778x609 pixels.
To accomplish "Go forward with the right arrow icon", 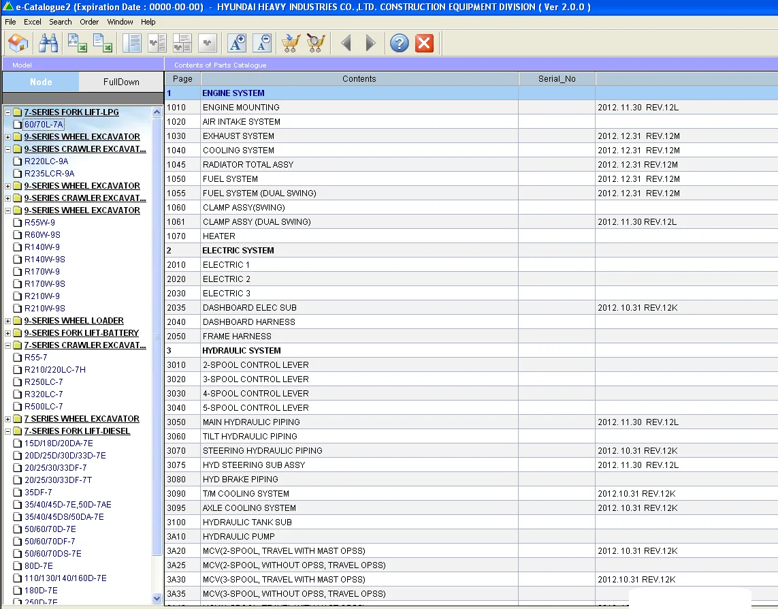I will (370, 44).
